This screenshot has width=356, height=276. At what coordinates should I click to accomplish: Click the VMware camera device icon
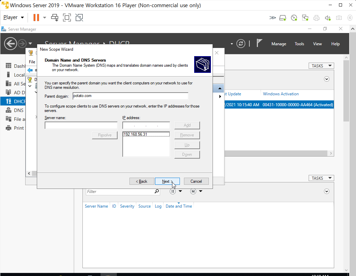339,18
